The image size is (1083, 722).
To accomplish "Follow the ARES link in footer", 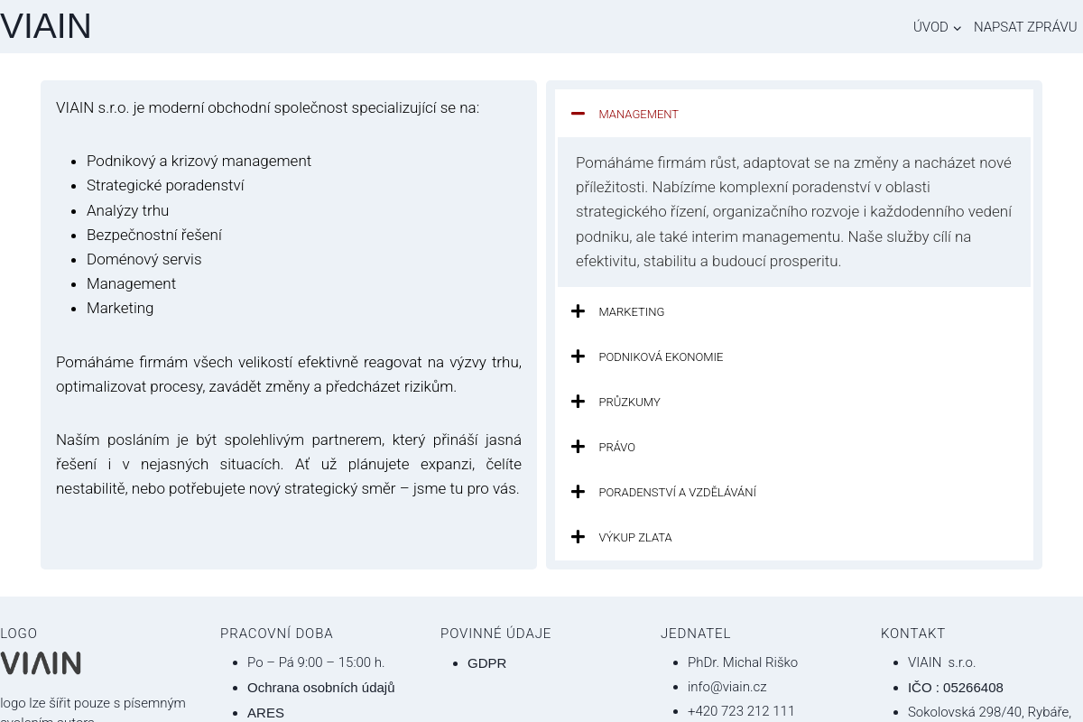I will point(265,712).
